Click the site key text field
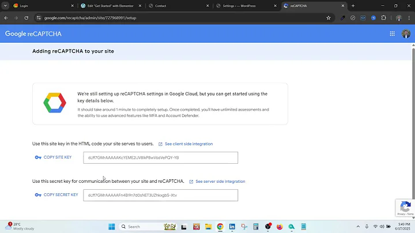Image resolution: width=415 pixels, height=233 pixels. click(160, 157)
